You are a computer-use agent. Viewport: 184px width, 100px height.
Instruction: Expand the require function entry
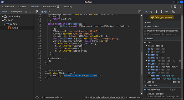click(146, 67)
